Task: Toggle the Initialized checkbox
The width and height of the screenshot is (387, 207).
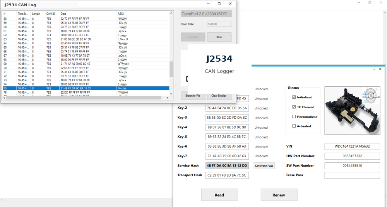Action: pyautogui.click(x=294, y=97)
